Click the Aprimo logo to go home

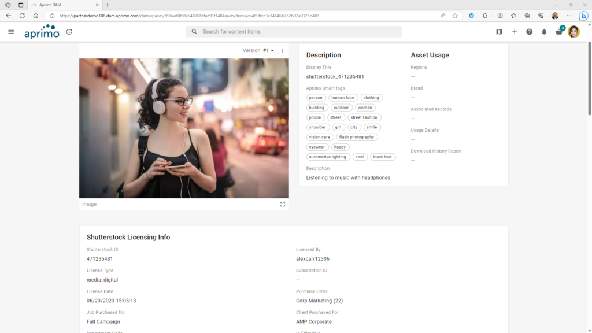click(x=42, y=32)
